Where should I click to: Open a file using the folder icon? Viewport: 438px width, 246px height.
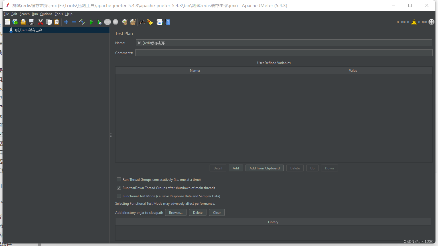click(23, 22)
